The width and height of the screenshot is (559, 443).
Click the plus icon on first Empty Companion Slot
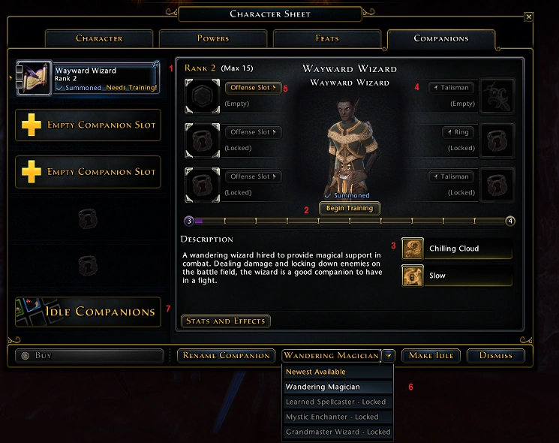click(32, 125)
